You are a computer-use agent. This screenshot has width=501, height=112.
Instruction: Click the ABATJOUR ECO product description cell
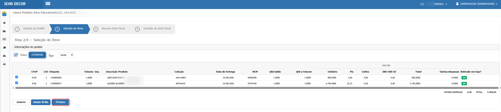116,78
